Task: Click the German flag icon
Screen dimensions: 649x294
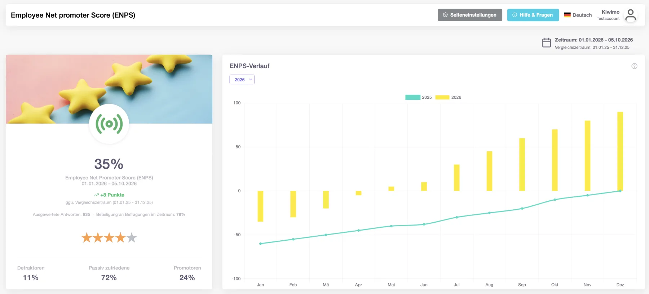Action: (568, 15)
